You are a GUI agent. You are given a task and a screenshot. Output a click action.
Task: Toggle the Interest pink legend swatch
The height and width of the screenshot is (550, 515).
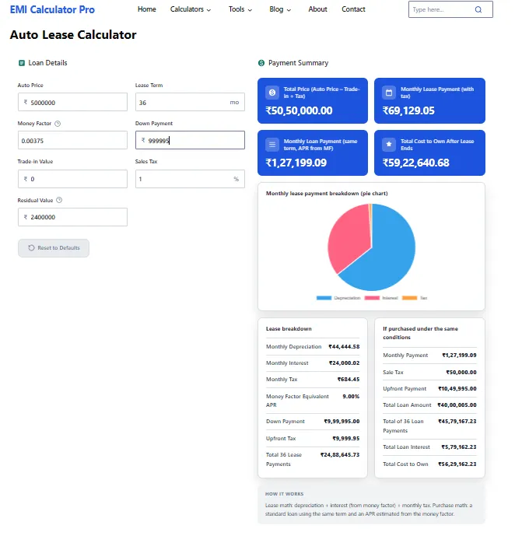(x=372, y=298)
